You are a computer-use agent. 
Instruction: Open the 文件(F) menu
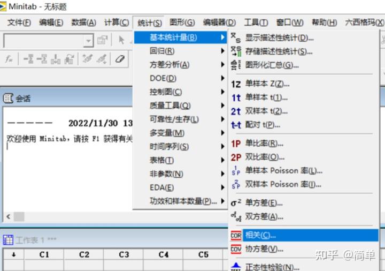tap(19, 22)
